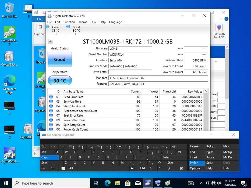Open the bottom CrystalDiskI... shield desktop icon

click(9, 155)
